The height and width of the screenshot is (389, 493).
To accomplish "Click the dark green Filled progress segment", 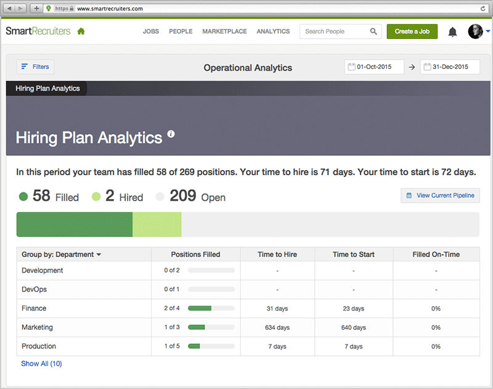I will point(74,224).
